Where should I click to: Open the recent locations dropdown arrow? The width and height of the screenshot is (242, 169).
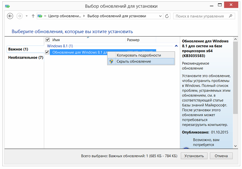(27, 16)
